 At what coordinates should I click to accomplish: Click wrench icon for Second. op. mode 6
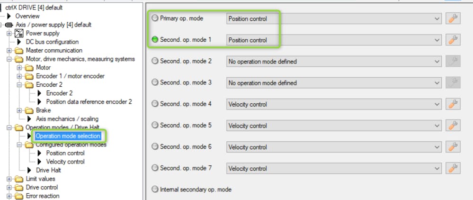pos(453,147)
